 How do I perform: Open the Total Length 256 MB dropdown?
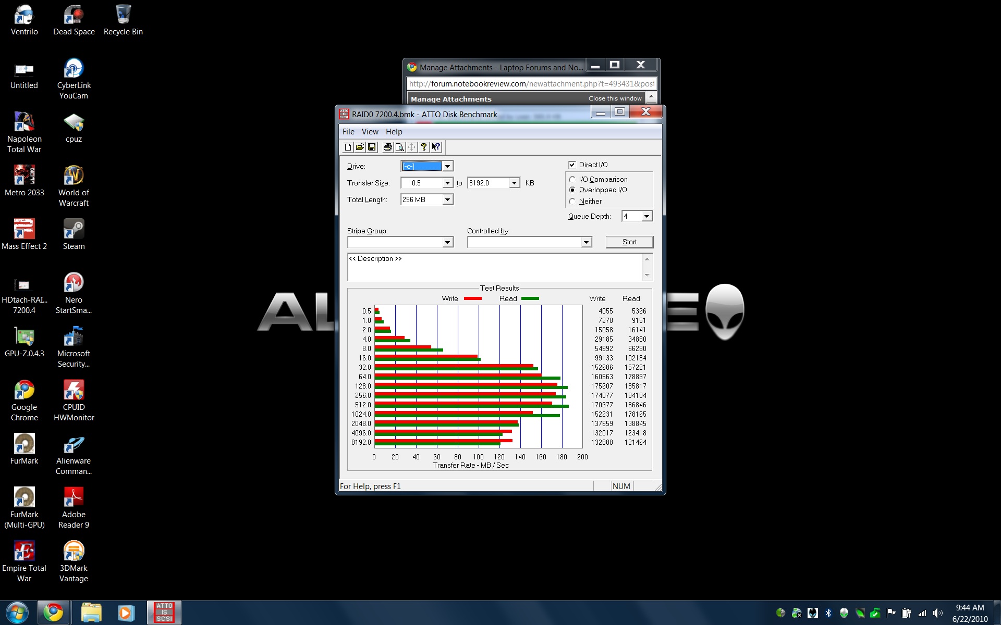pos(447,199)
